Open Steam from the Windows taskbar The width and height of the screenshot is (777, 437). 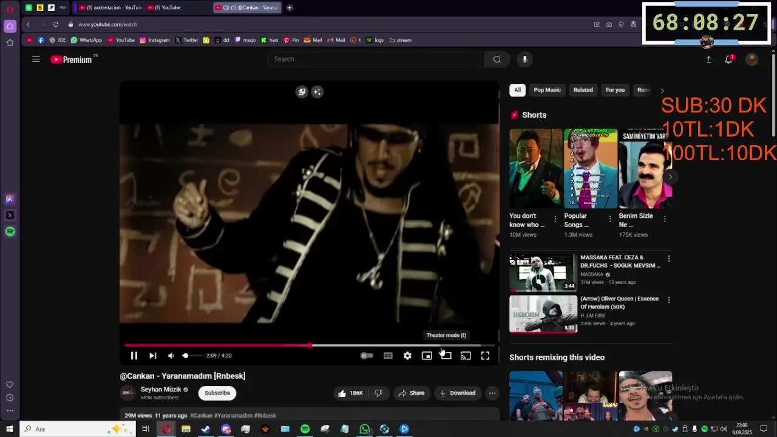click(206, 429)
